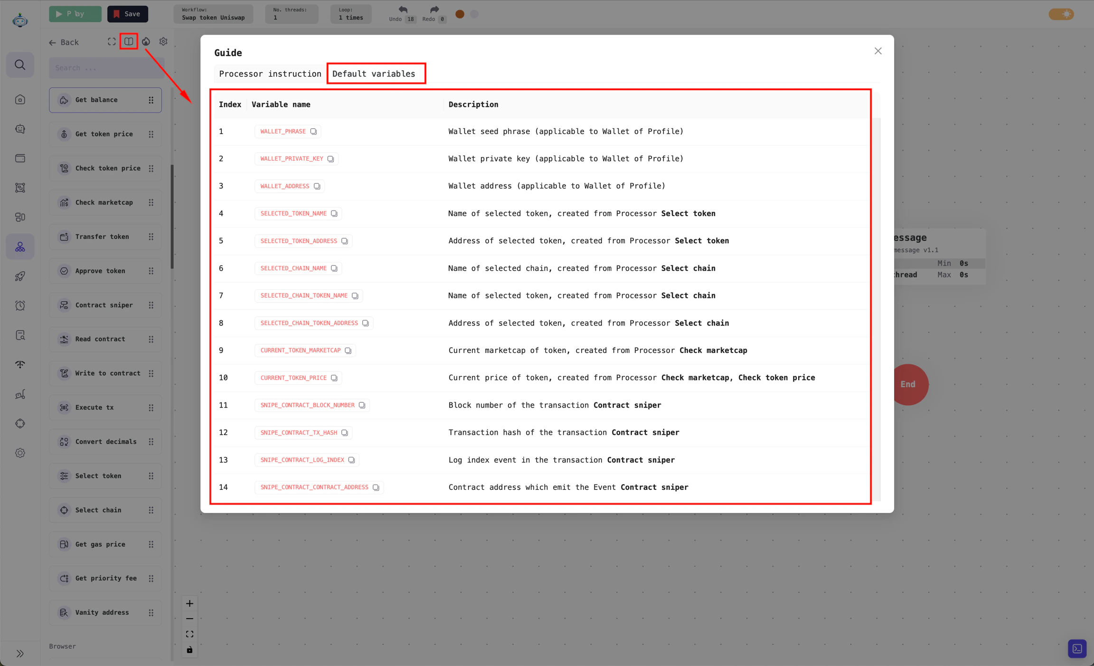The image size is (1094, 666).
Task: Open the rocket (launch) icon in sidebar
Action: click(x=20, y=276)
